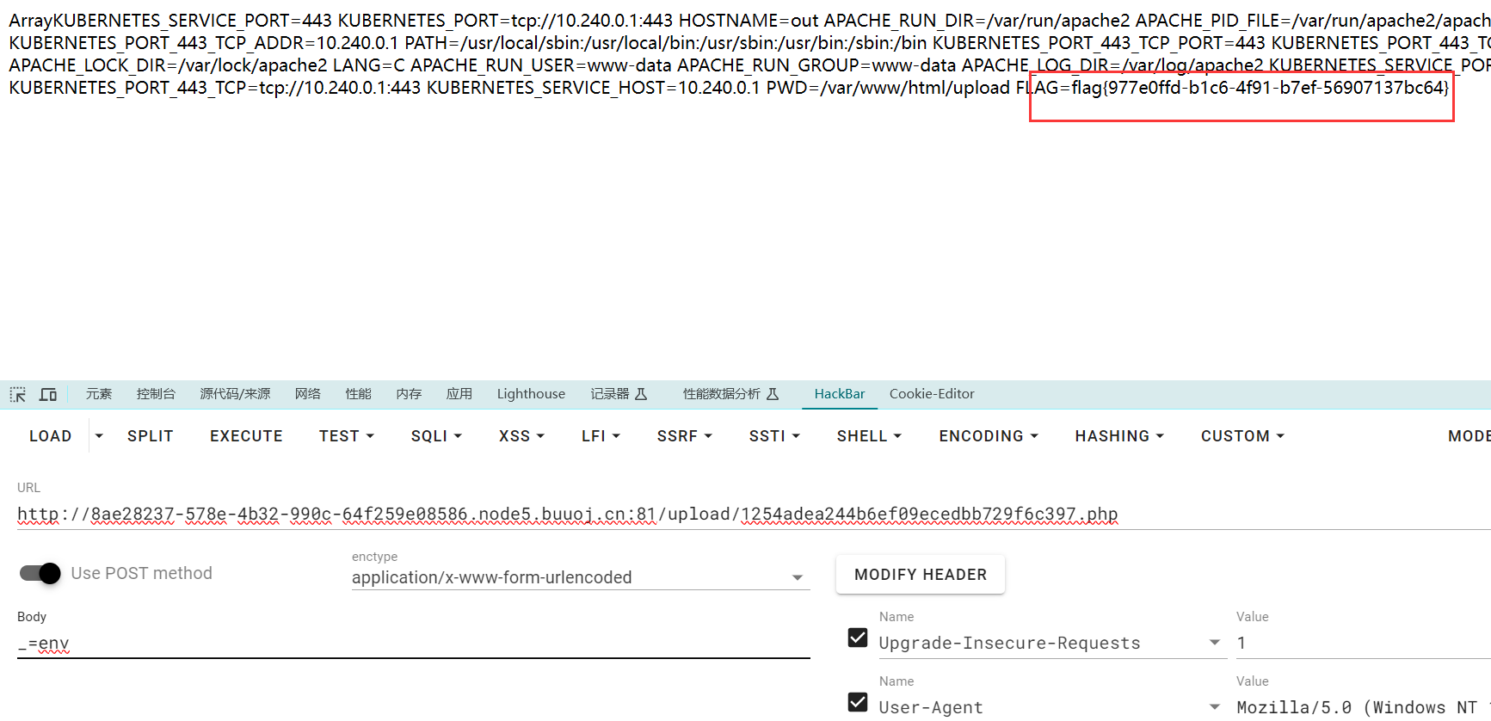Toggle the device toolbar icon

tap(48, 394)
